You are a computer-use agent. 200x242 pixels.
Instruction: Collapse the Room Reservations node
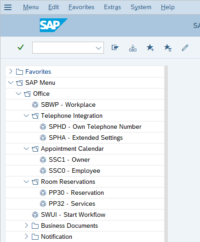click(26, 181)
